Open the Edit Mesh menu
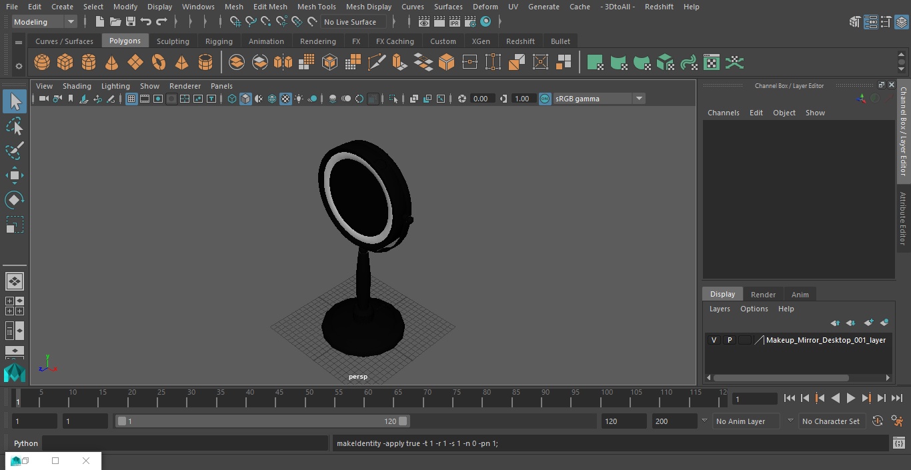 (x=270, y=7)
